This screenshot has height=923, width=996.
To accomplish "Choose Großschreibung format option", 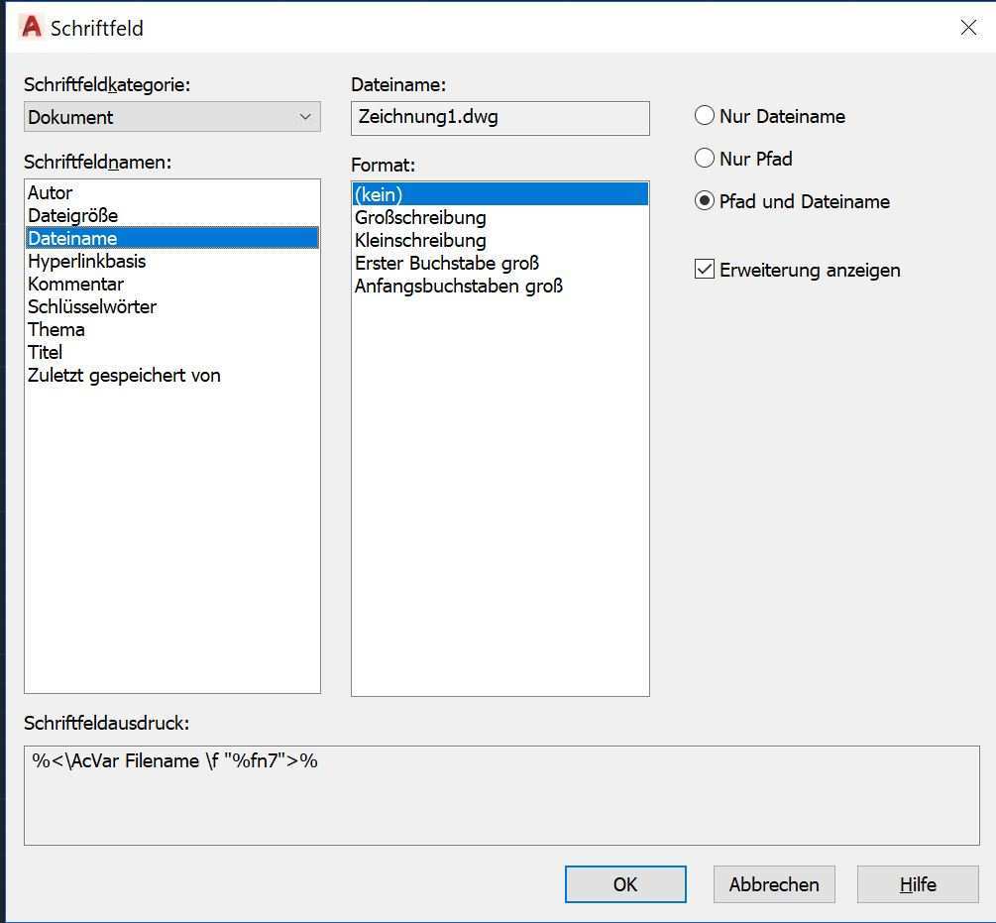I will (x=420, y=218).
